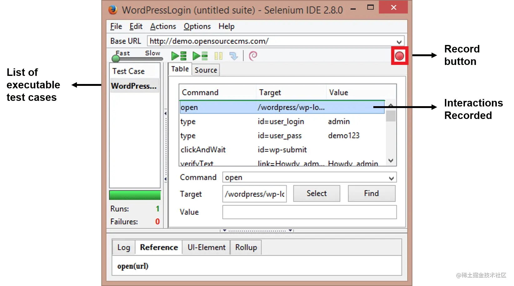The image size is (514, 286).
Task: Click the red Record button
Action: [399, 56]
